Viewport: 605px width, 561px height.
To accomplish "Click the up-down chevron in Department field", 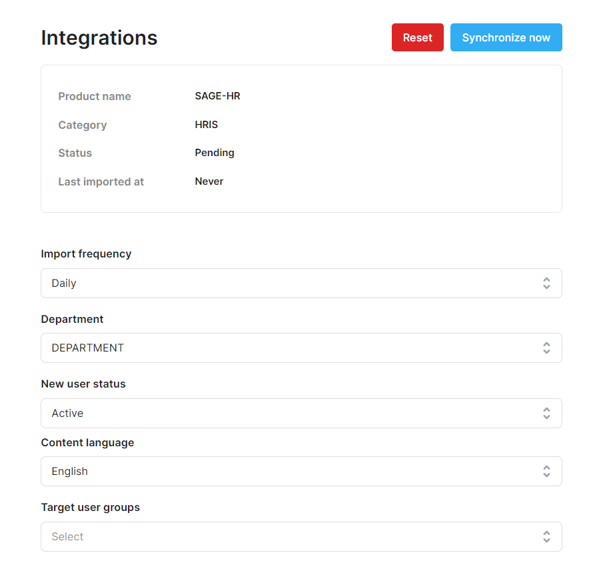I will [x=546, y=348].
